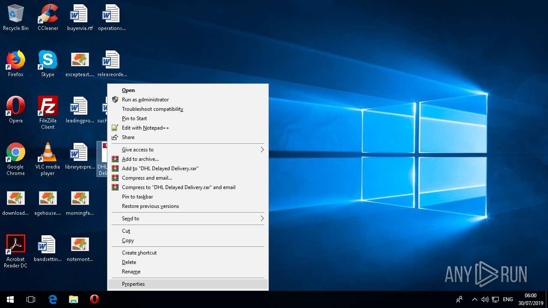Select the Firefox desktop shortcut
548x308 pixels.
point(16,64)
